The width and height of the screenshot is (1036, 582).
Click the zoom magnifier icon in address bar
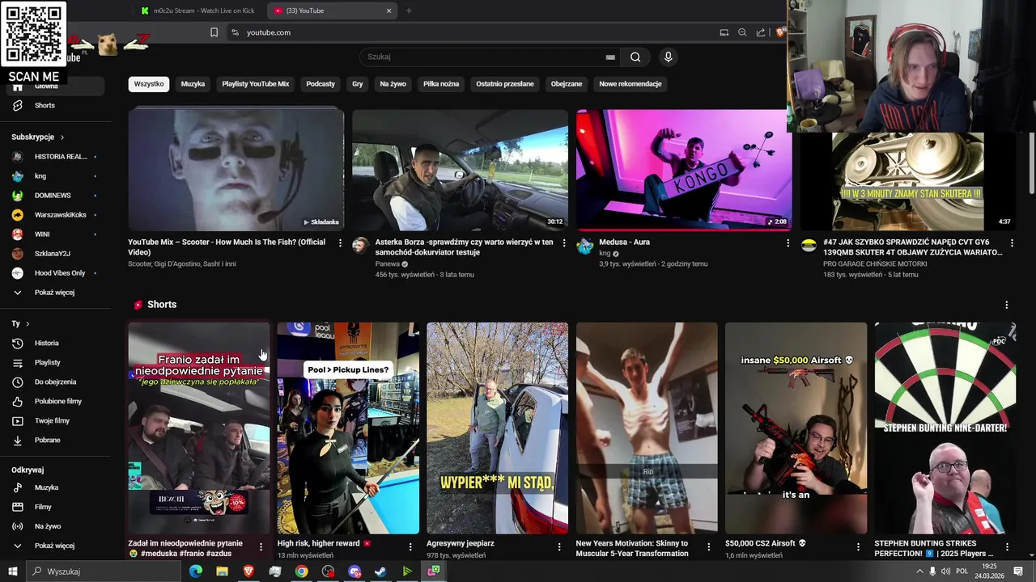[x=742, y=32]
